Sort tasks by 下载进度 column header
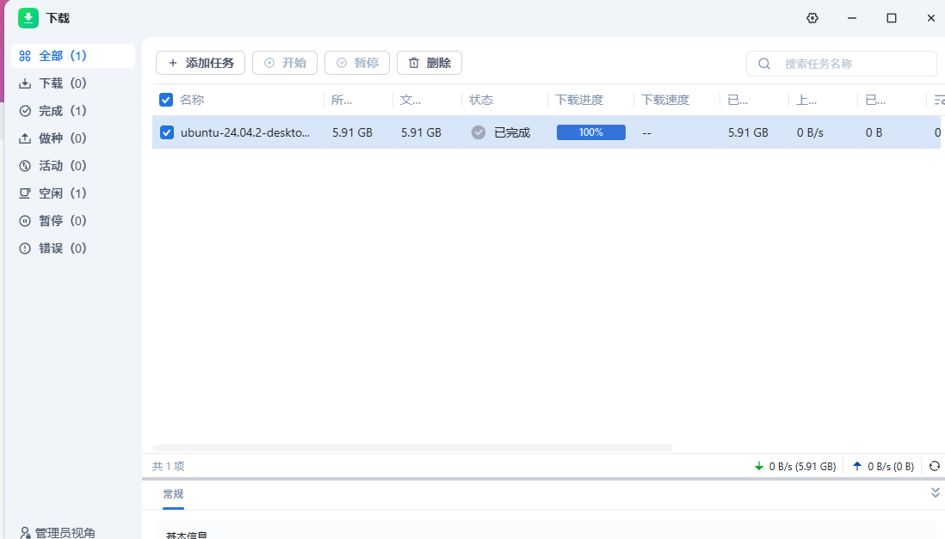This screenshot has width=945, height=539. [579, 100]
